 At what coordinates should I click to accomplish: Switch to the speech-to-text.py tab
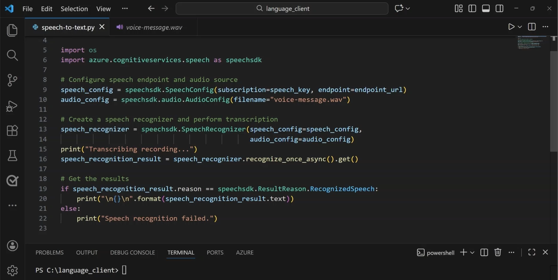point(68,27)
